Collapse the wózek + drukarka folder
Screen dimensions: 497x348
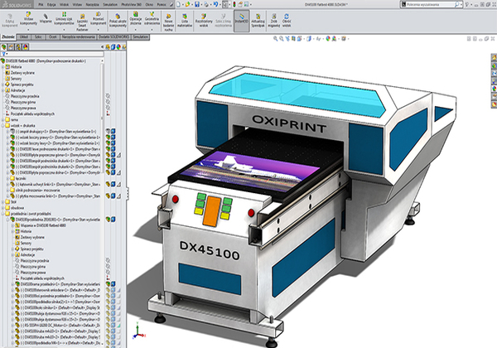click(2, 125)
